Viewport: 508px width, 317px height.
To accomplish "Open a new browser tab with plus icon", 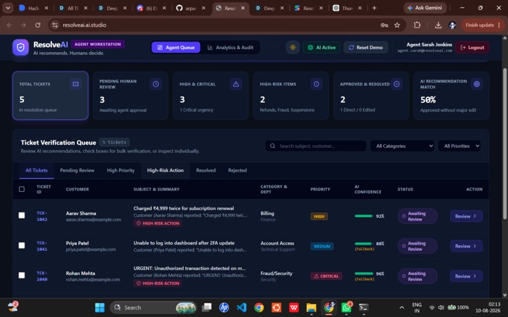I will [374, 8].
